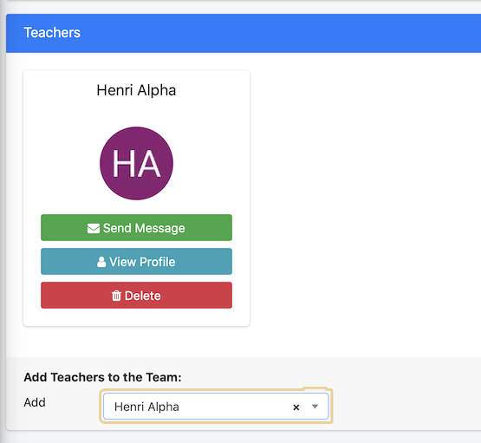View Henri Alpha's profile
481x443 pixels.
(x=137, y=262)
